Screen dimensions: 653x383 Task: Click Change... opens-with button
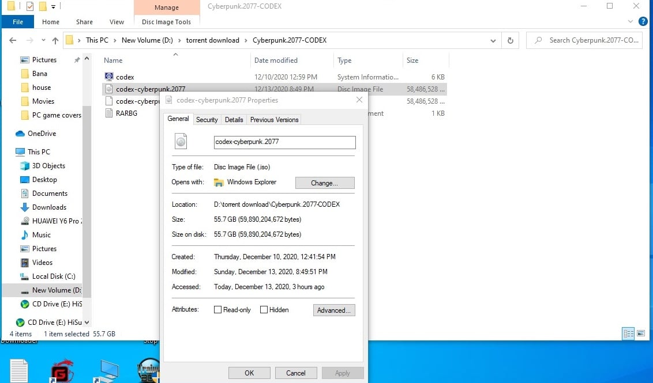(325, 183)
